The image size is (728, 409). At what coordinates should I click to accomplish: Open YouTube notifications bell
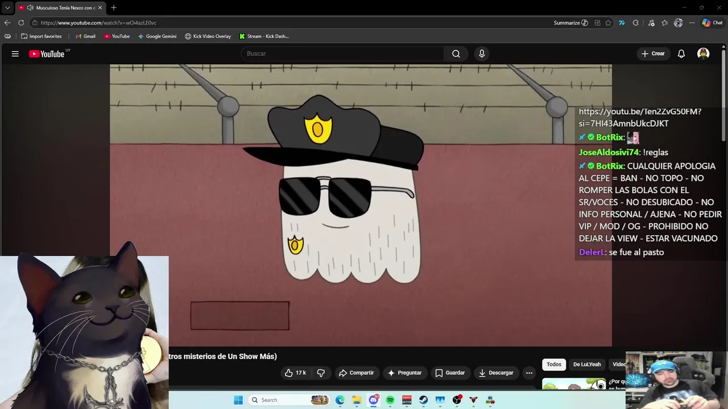pyautogui.click(x=681, y=53)
